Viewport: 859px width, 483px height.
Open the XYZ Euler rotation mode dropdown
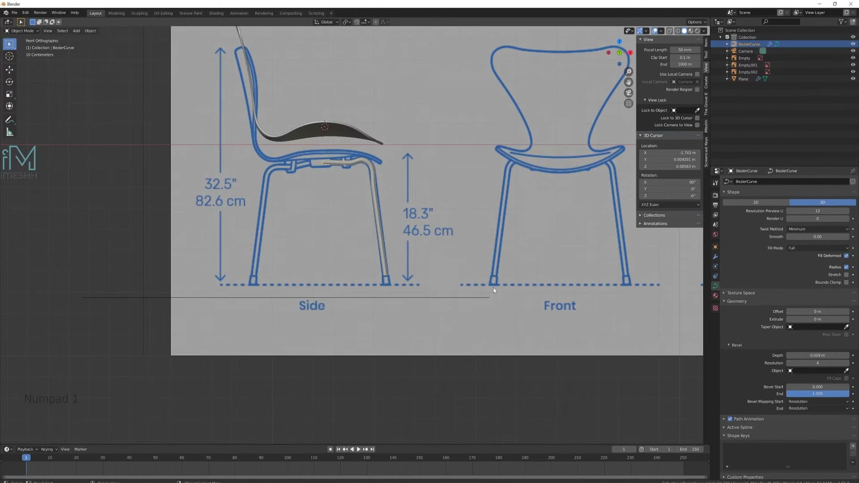click(670, 205)
